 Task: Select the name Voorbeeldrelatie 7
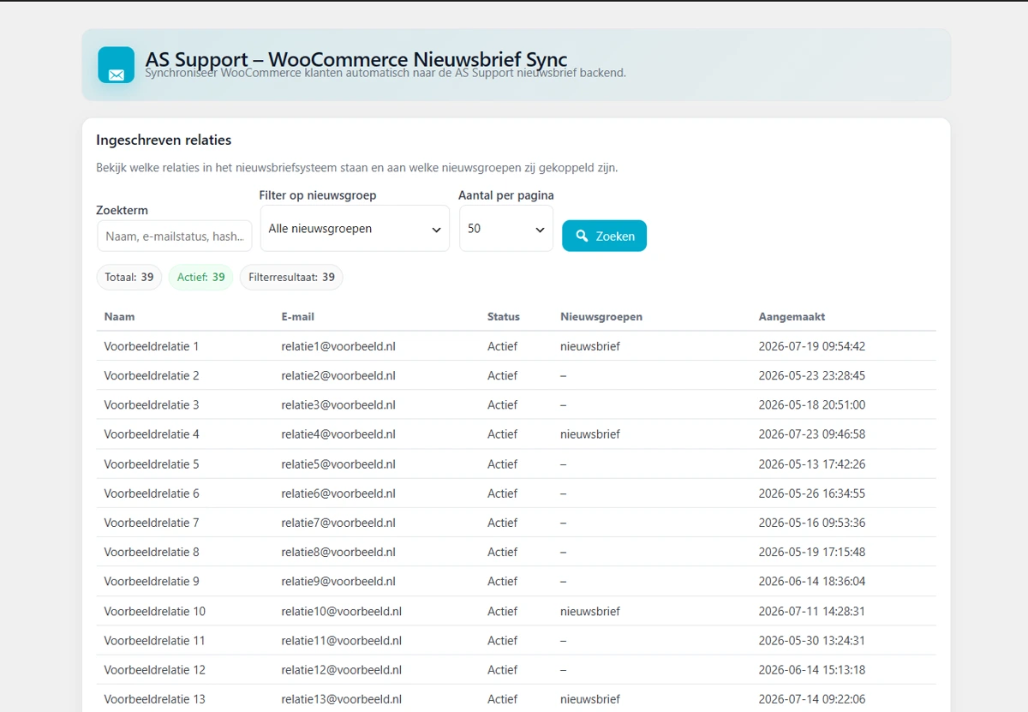pos(152,522)
